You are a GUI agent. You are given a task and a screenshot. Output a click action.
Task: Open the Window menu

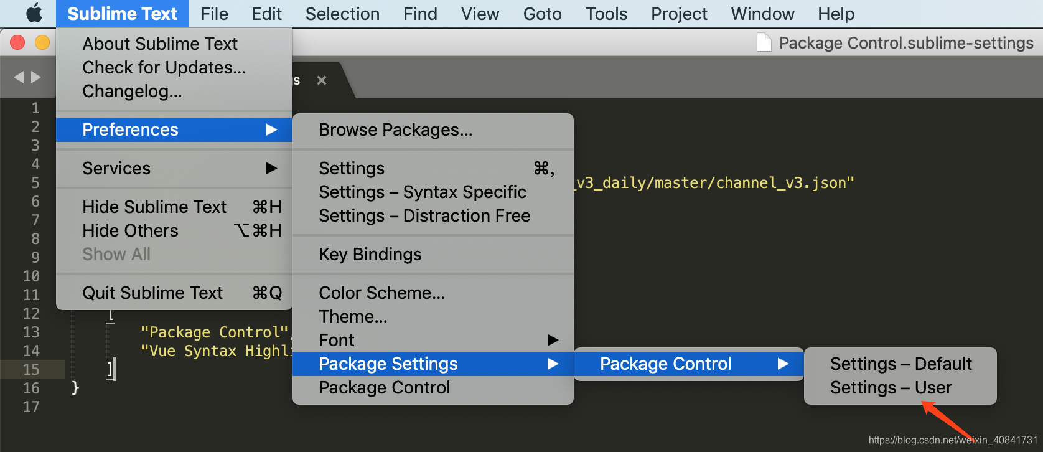(762, 14)
